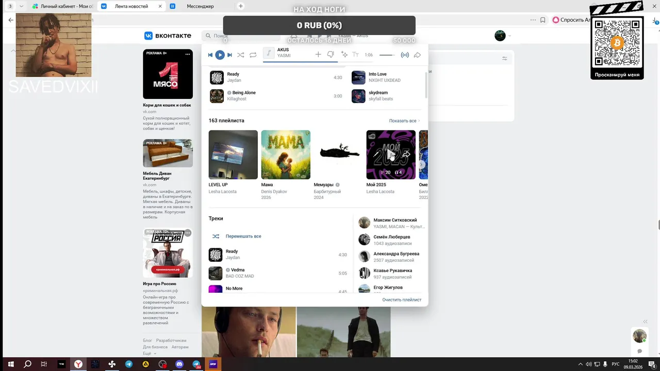Edit Мой 2025 playlist pencil icon
This screenshot has width=660, height=371.
(376, 155)
